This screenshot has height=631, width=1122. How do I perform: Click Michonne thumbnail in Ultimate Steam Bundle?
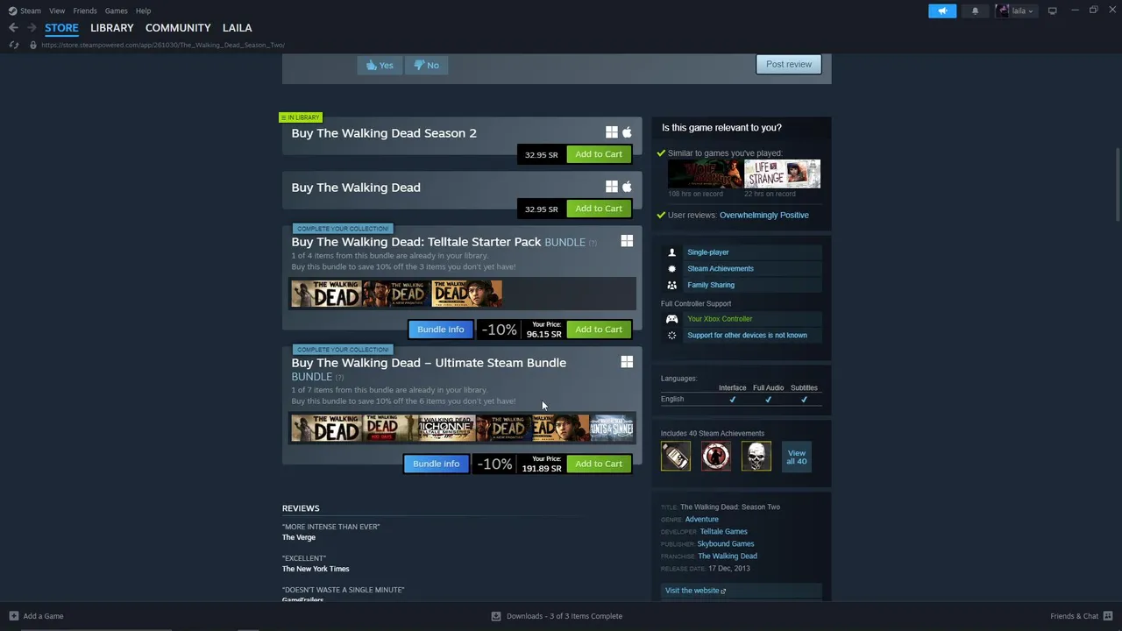[446, 429]
